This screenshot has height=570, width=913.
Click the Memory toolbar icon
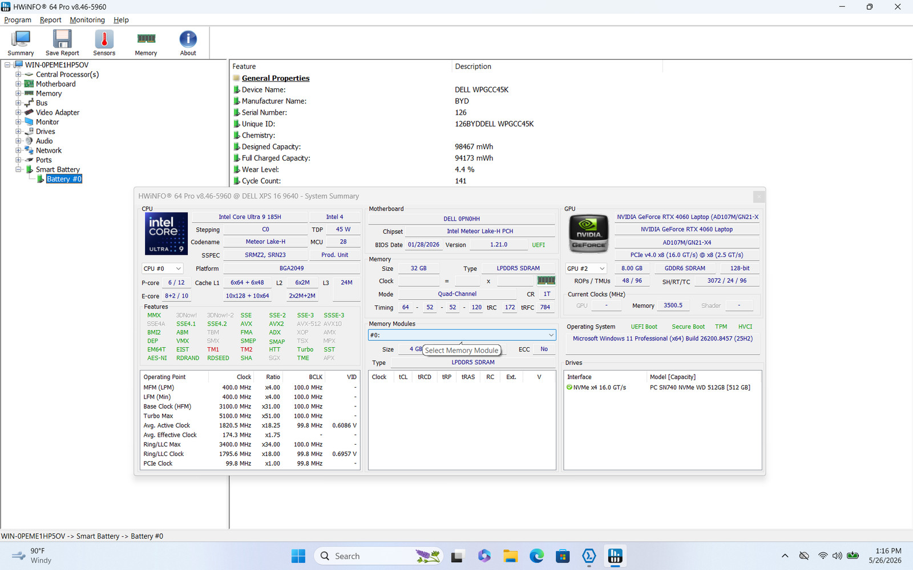[146, 43]
